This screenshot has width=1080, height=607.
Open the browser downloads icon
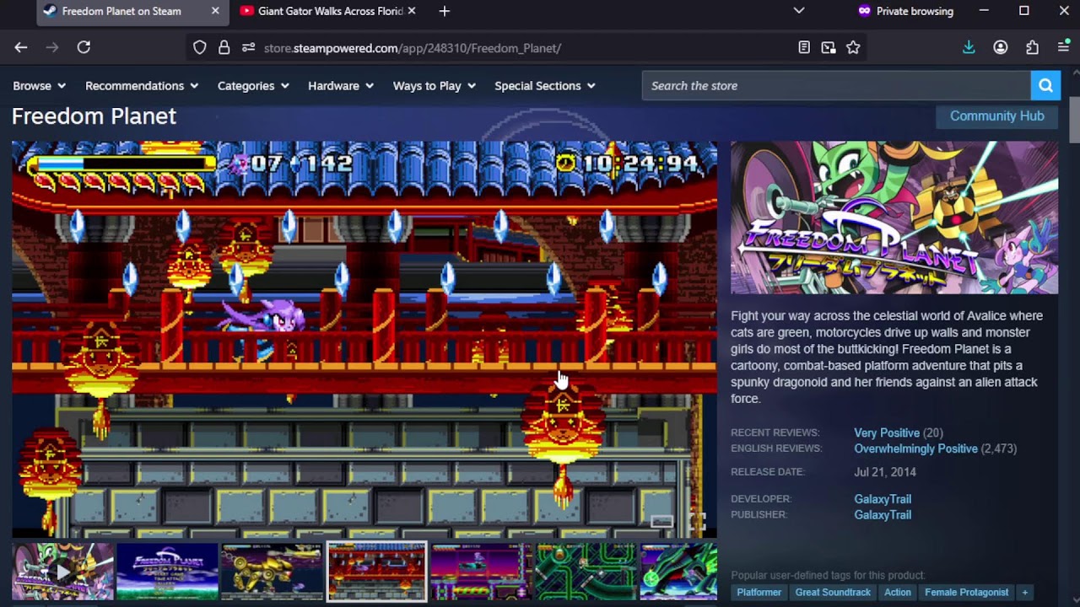coord(969,48)
